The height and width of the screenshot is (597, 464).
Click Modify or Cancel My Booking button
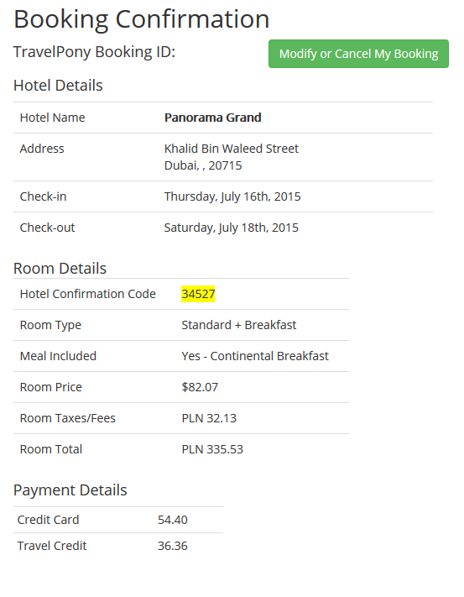point(358,54)
